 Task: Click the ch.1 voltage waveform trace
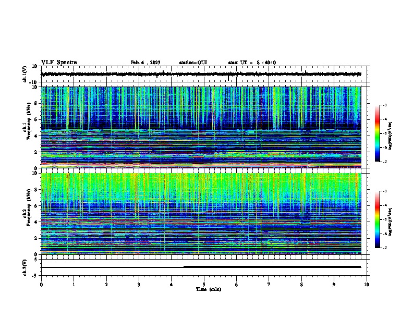[201, 74]
